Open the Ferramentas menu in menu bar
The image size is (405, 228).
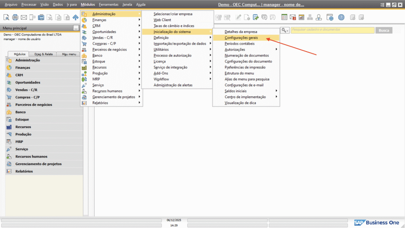tap(108, 4)
